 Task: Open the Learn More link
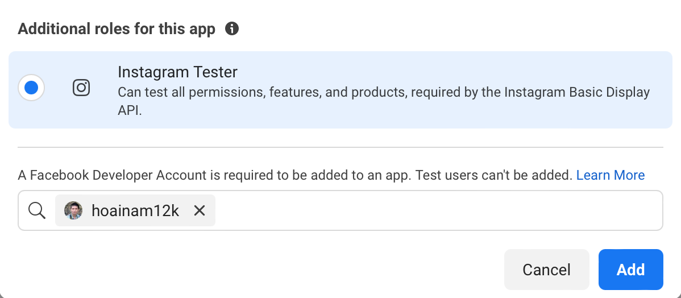click(610, 175)
